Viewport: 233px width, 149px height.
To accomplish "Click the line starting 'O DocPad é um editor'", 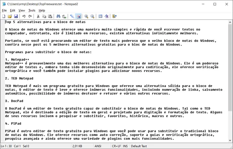I will (x=108, y=108).
